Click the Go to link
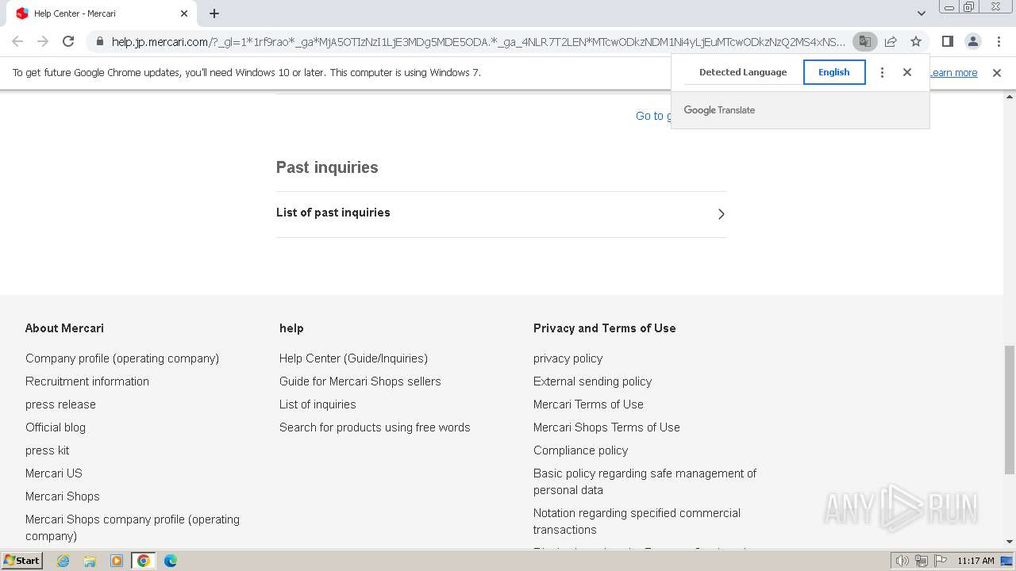 653,116
